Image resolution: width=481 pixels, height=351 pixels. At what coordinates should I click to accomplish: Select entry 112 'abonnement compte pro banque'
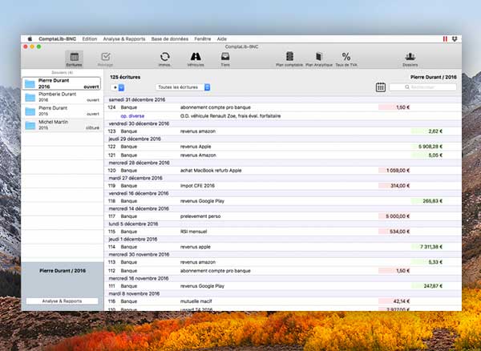(283, 271)
